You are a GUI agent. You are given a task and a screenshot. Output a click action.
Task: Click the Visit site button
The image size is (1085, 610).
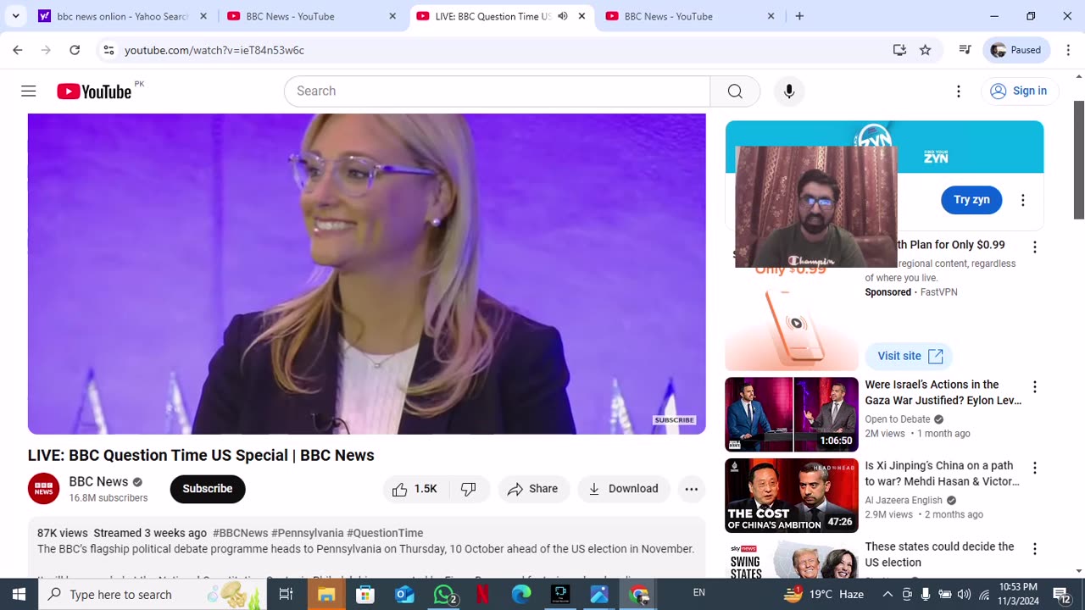point(909,356)
